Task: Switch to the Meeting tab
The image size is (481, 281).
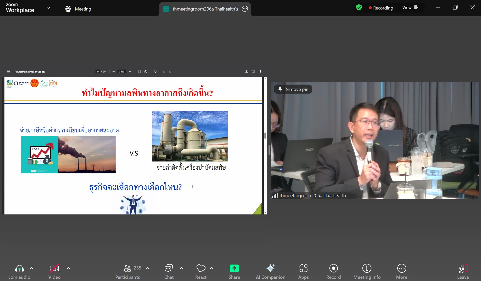Action: [x=78, y=9]
